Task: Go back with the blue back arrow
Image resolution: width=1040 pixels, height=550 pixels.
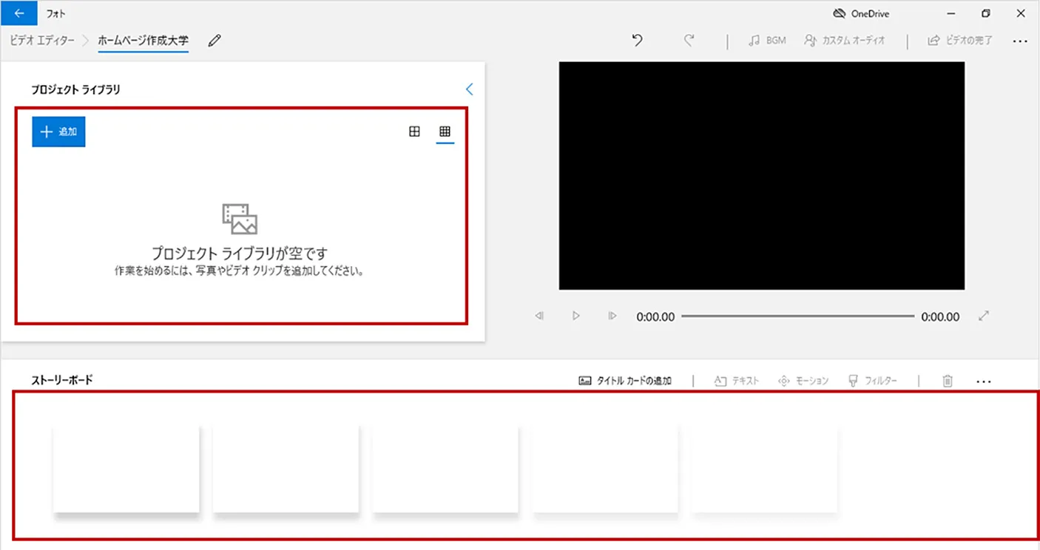Action: [x=18, y=13]
